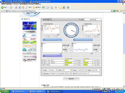Screen dimensions: 125x93
Task: Go to the Home page icon
Action: click(23, 7)
